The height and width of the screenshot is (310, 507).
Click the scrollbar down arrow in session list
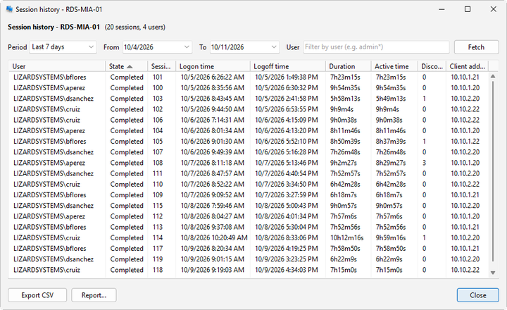click(493, 273)
